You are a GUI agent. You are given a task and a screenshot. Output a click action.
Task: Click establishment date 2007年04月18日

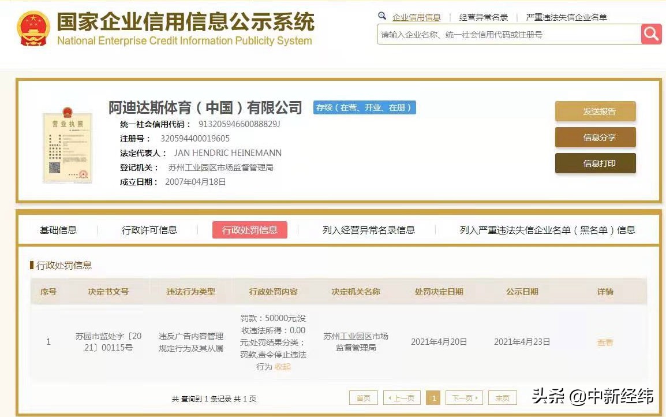coord(196,182)
